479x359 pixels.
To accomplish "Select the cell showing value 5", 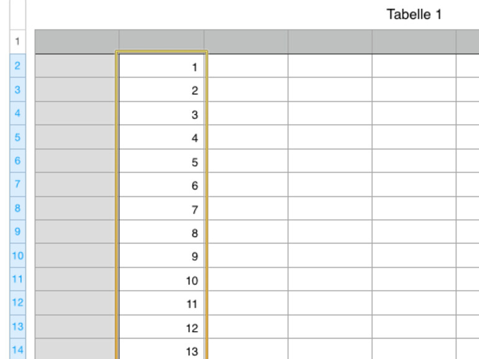I will click(x=162, y=161).
